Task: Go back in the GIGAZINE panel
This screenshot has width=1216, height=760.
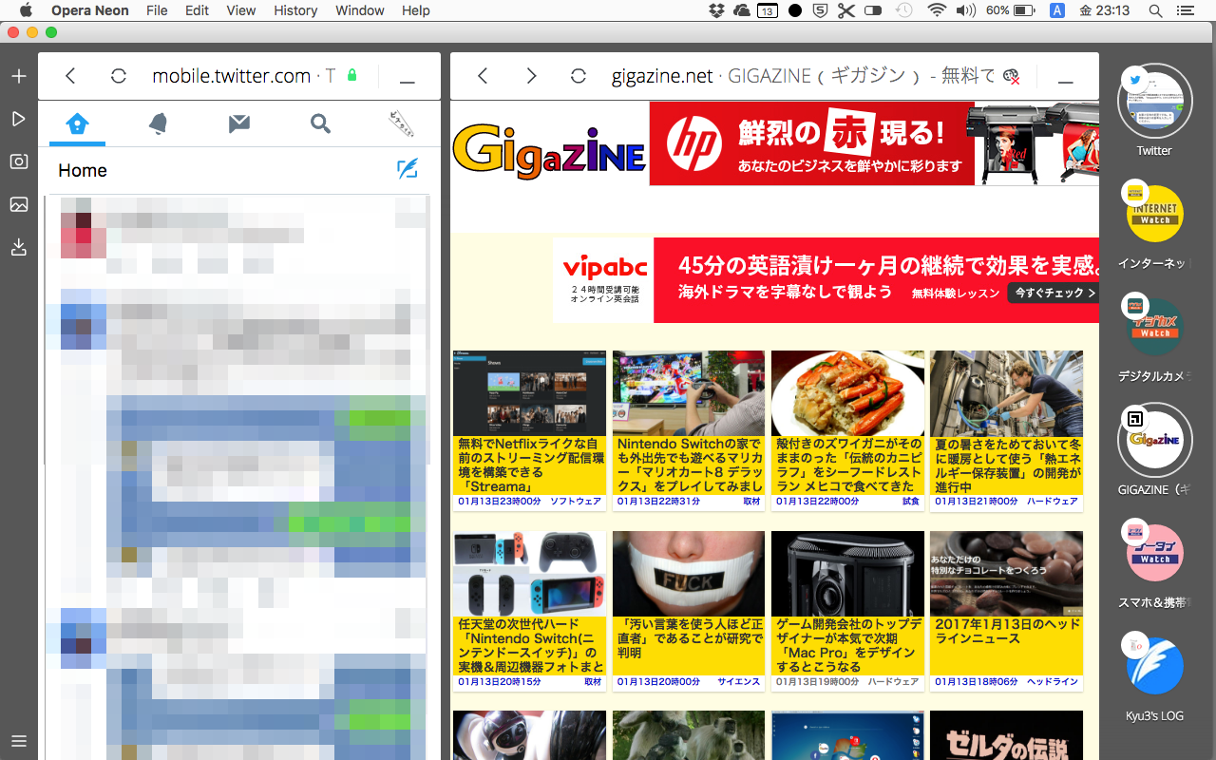Action: pyautogui.click(x=483, y=76)
